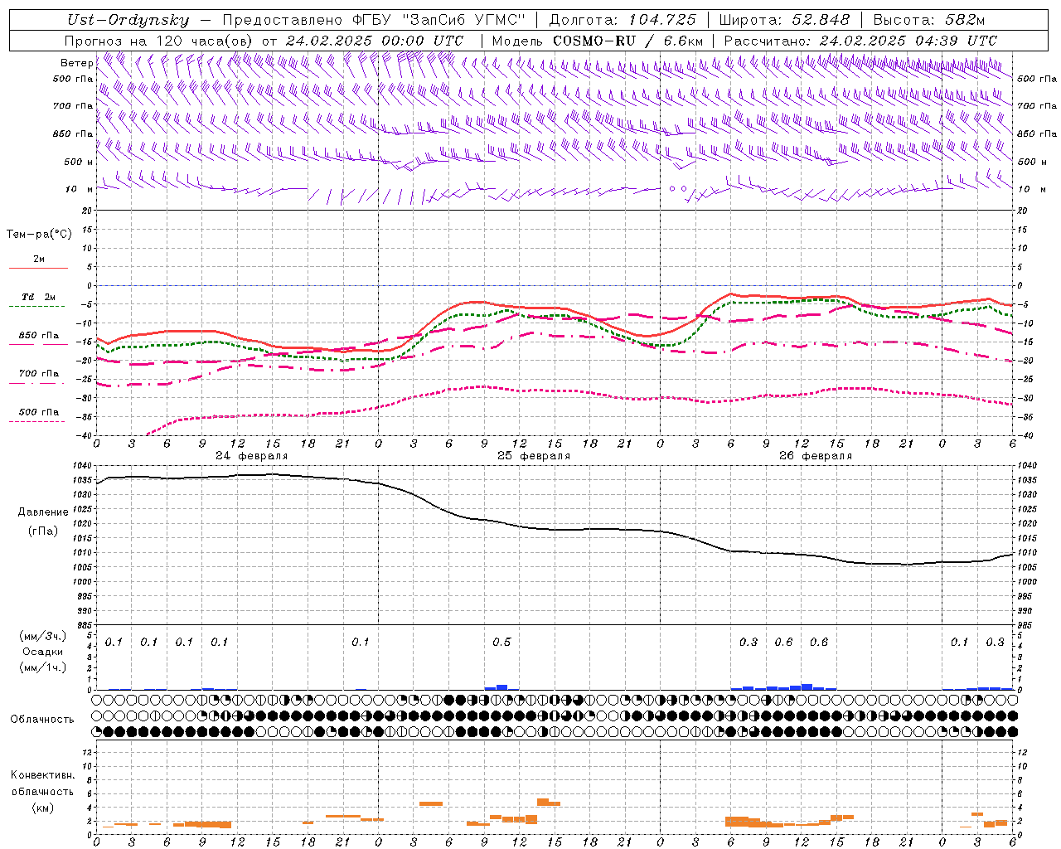Click the 2м solid line legend sample
This screenshot has width=1061, height=849.
click(38, 269)
